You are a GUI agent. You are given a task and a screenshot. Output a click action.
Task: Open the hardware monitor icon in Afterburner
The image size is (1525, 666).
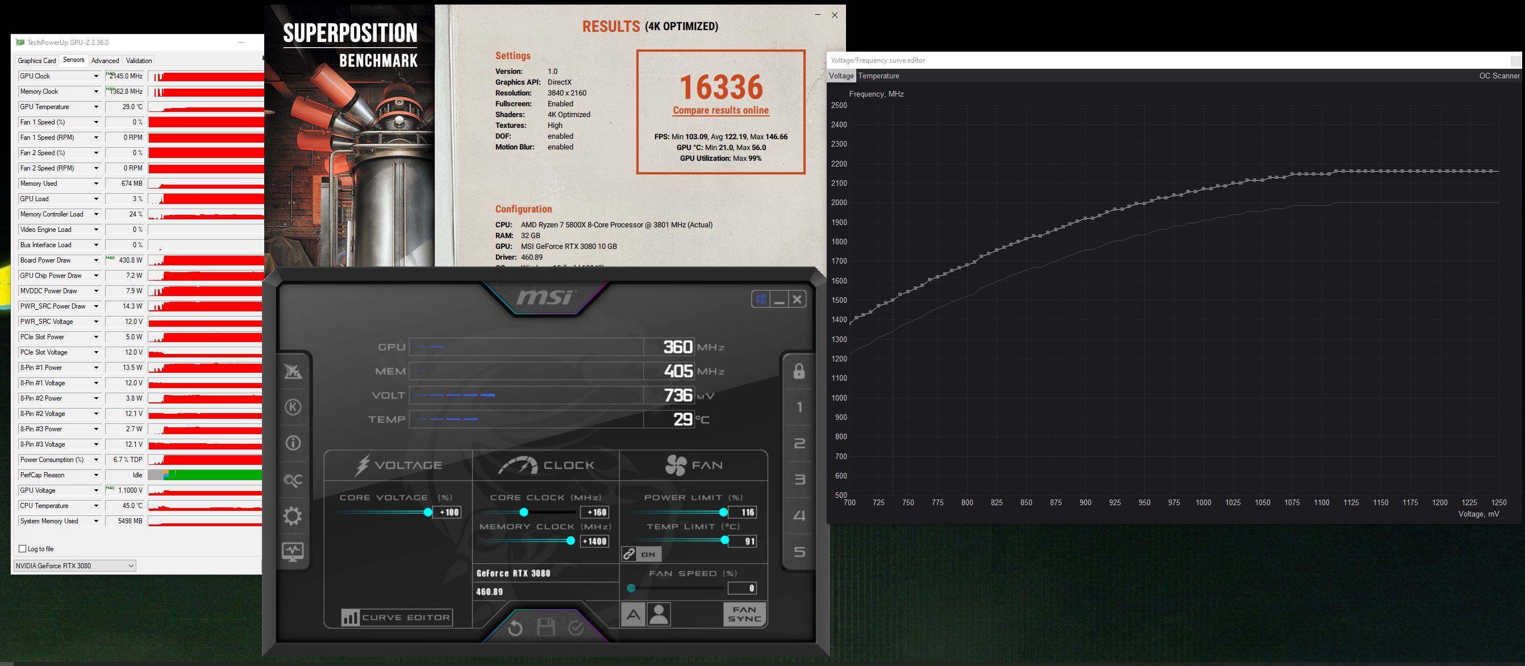pyautogui.click(x=293, y=552)
